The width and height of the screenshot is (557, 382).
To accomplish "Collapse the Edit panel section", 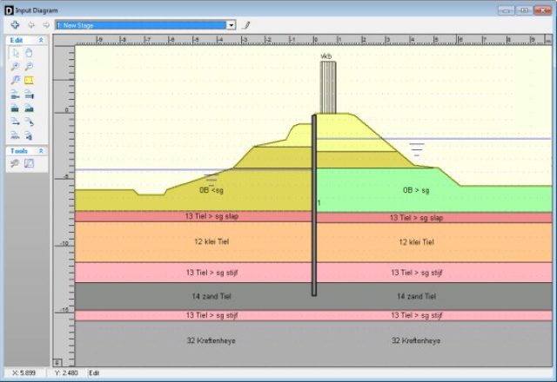I will 40,41.
